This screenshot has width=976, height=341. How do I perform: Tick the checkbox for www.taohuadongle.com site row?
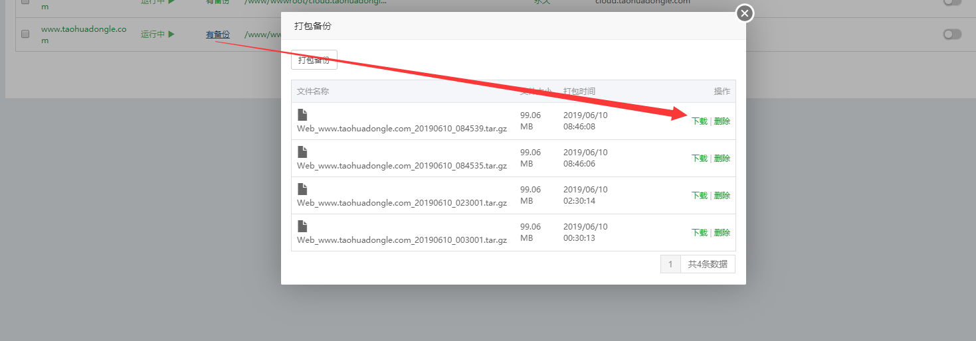[x=25, y=34]
